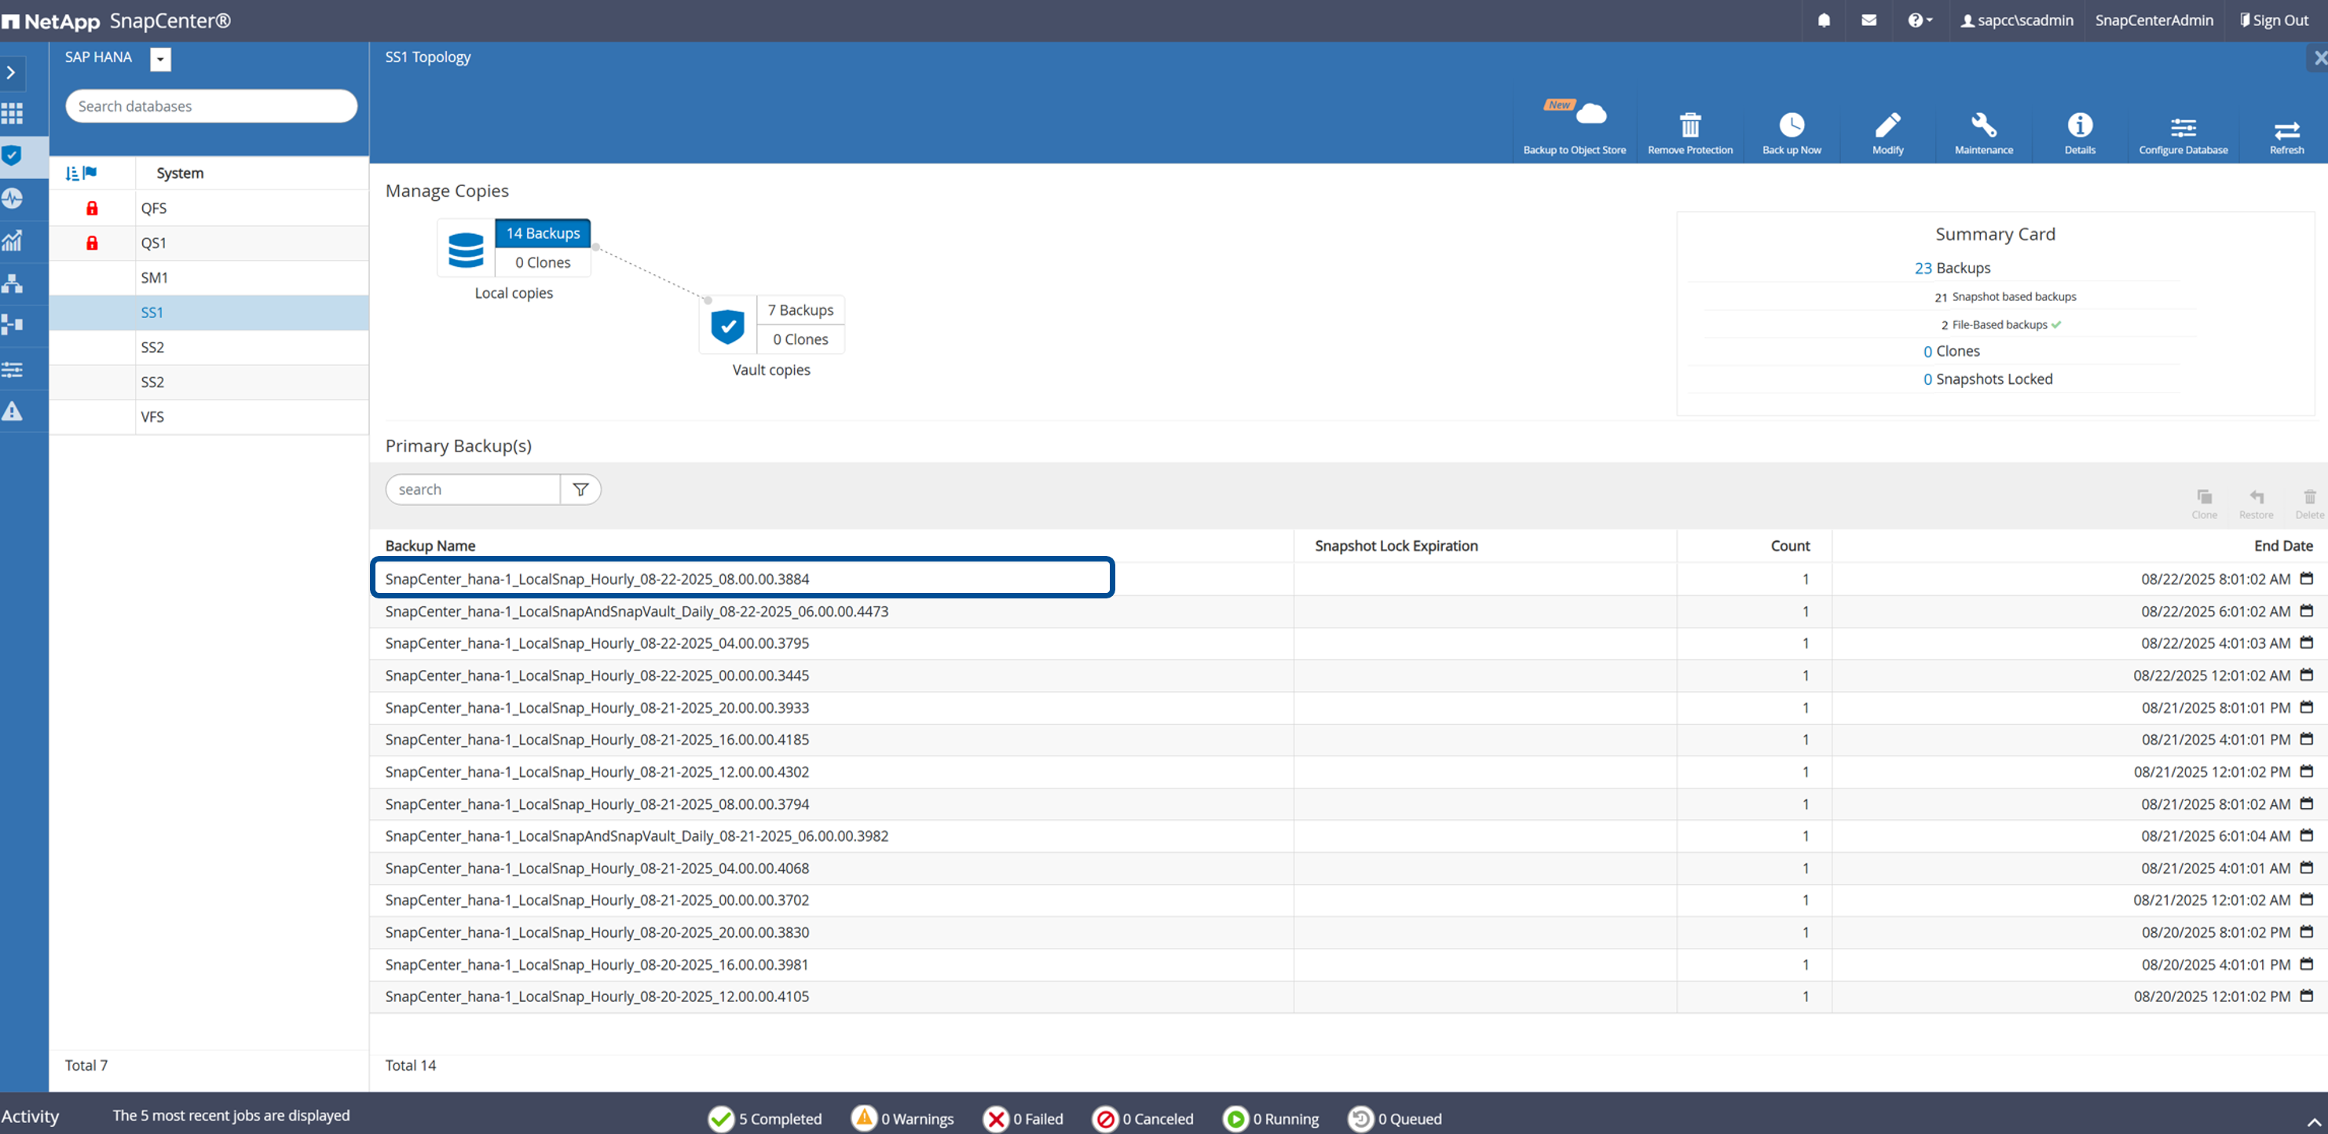The height and width of the screenshot is (1134, 2328).
Task: Open the notifications bell icon
Action: pos(1824,20)
